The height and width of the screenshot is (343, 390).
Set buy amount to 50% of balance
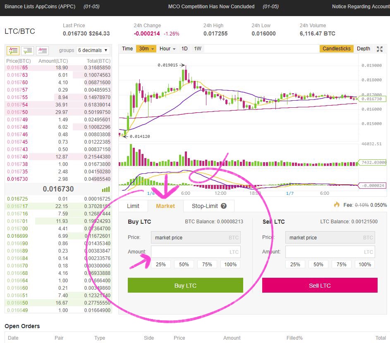point(184,264)
